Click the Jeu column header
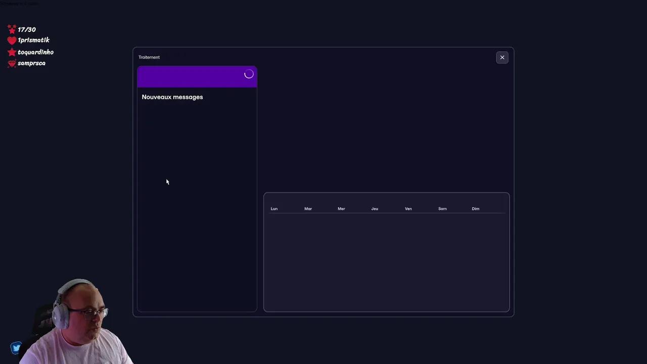The width and height of the screenshot is (647, 364). tap(375, 209)
